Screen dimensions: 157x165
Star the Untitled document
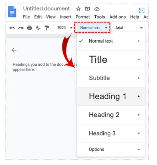tap(78, 9)
